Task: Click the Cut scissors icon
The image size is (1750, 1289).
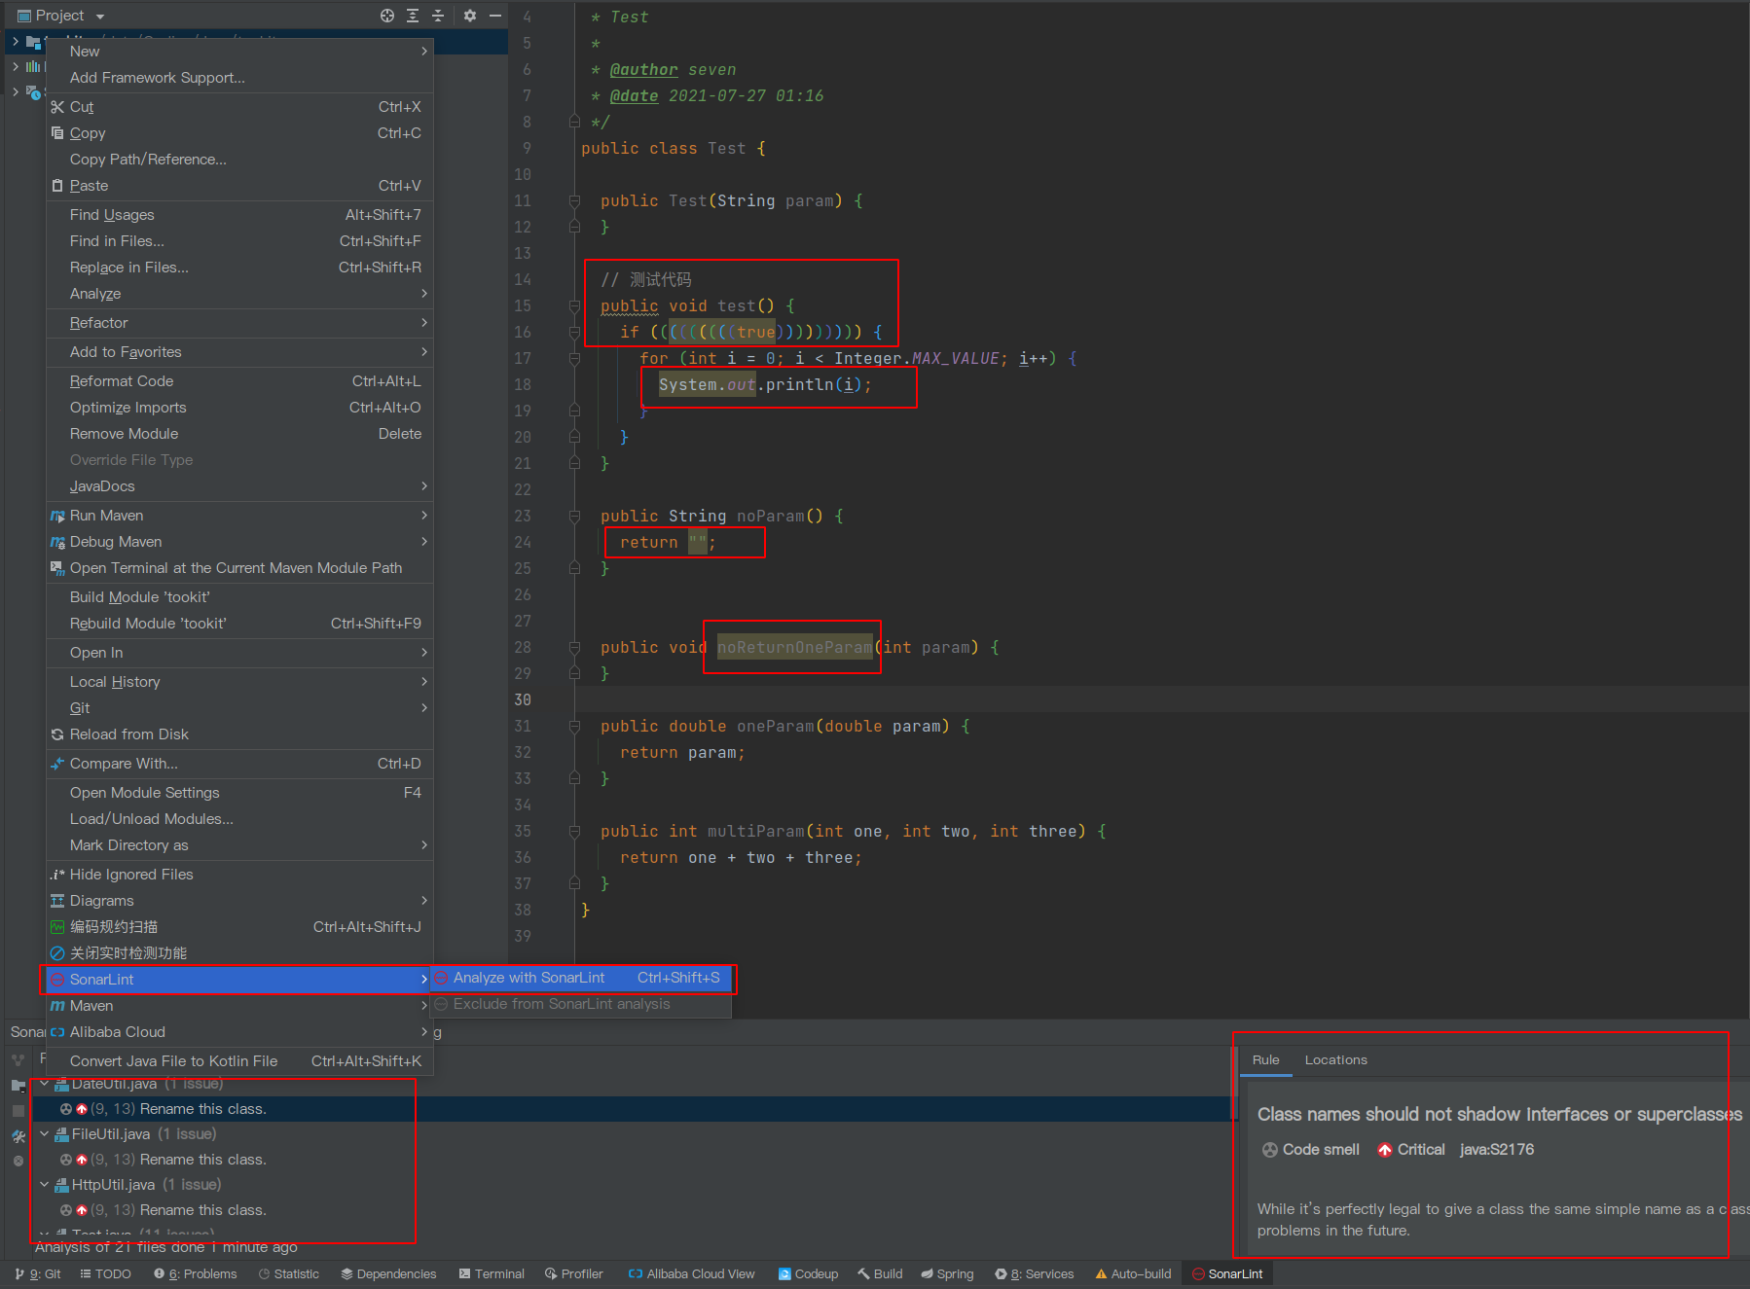Action: (57, 107)
